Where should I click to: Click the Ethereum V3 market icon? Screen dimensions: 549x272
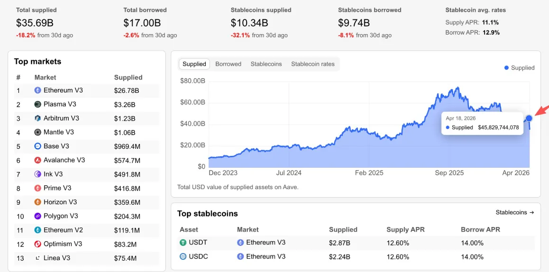(38, 90)
